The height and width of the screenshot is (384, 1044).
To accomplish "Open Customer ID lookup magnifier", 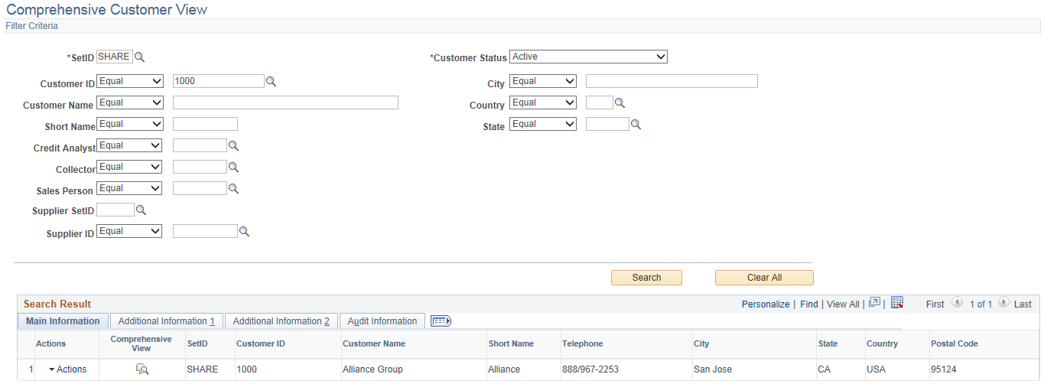I will coord(270,82).
